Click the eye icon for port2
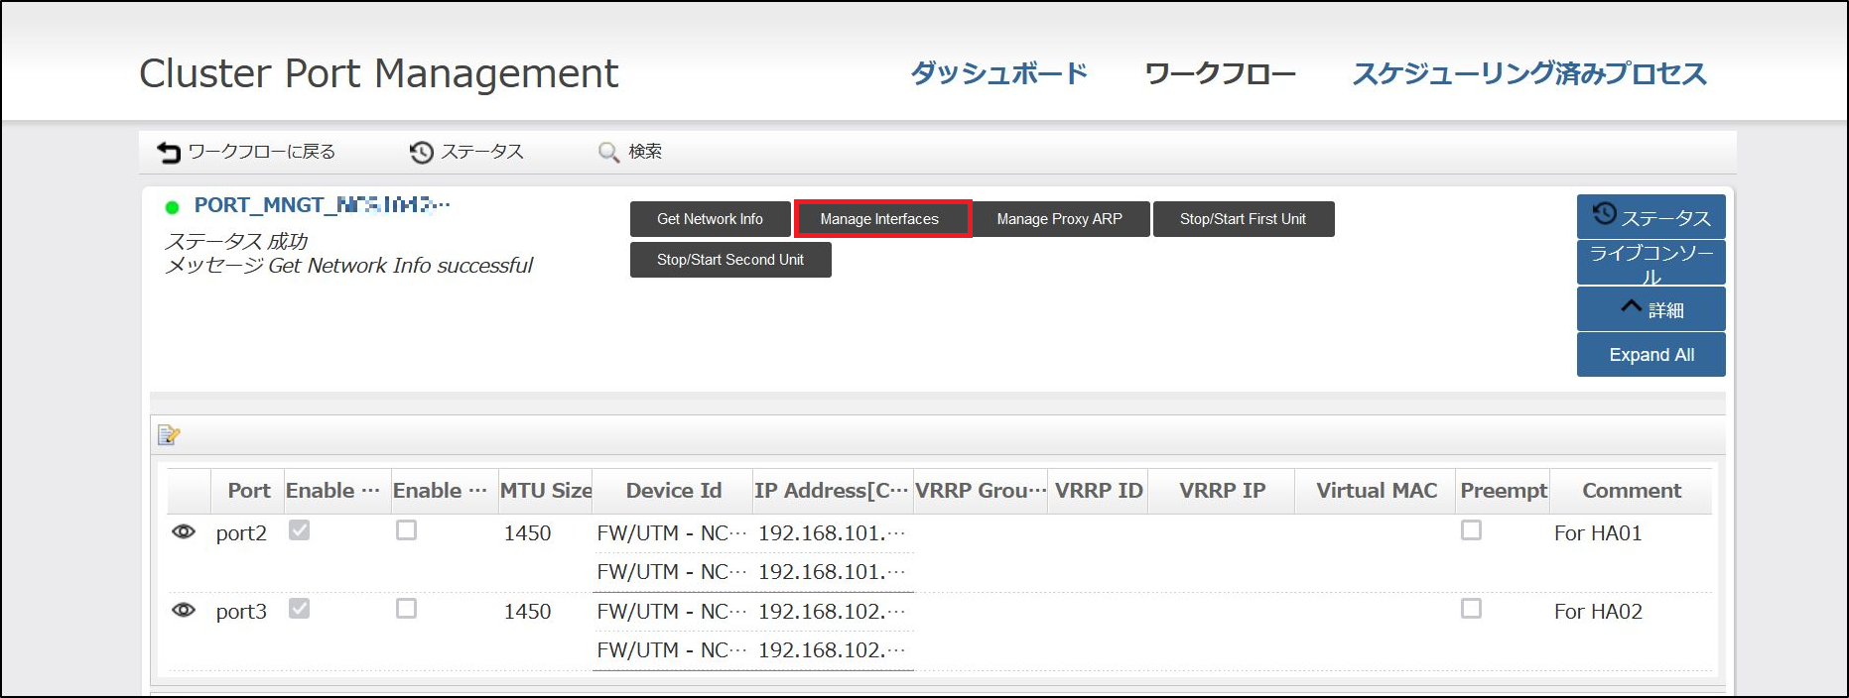This screenshot has height=698, width=1849. (x=184, y=532)
